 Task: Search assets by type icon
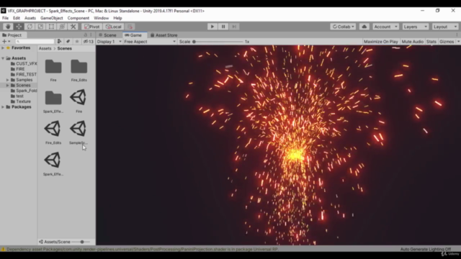(x=59, y=42)
